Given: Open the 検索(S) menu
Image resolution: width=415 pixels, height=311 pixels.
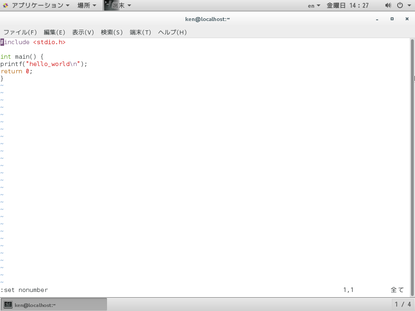Looking at the screenshot, I should (112, 32).
